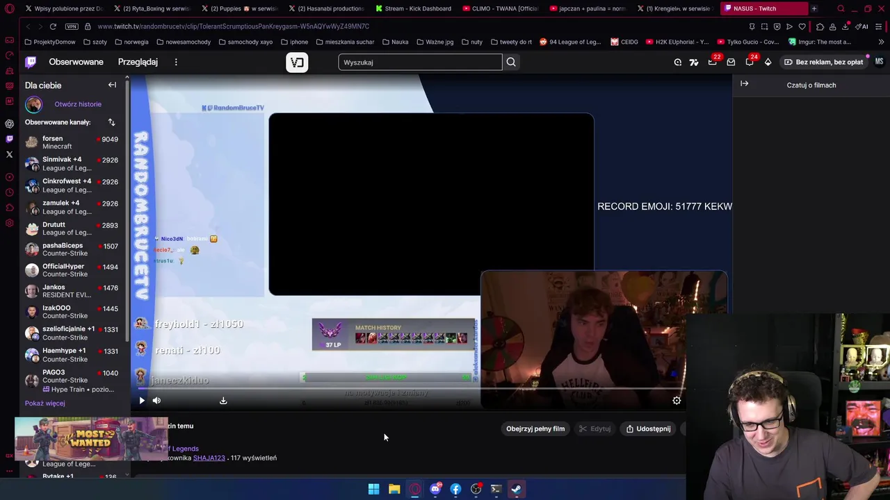Play the clip with the play button

point(142,401)
